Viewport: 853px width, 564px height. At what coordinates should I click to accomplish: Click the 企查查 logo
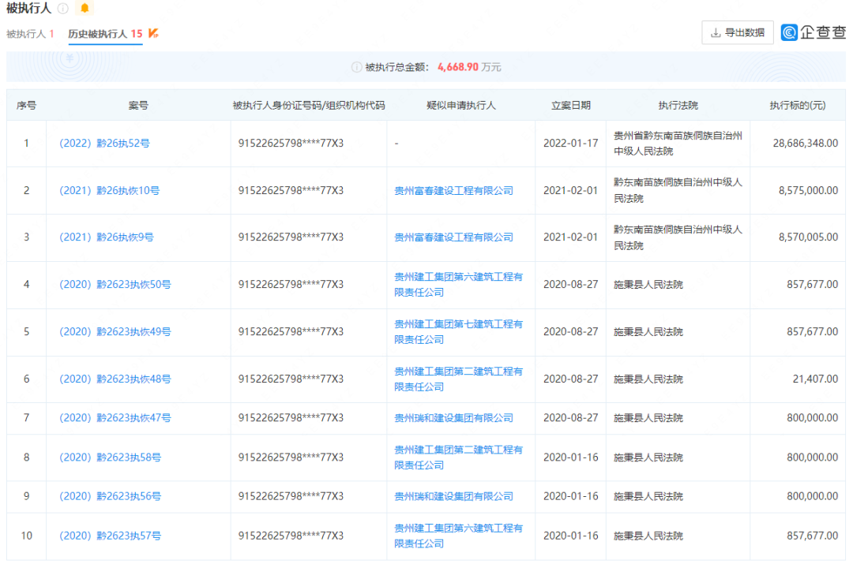pos(813,32)
